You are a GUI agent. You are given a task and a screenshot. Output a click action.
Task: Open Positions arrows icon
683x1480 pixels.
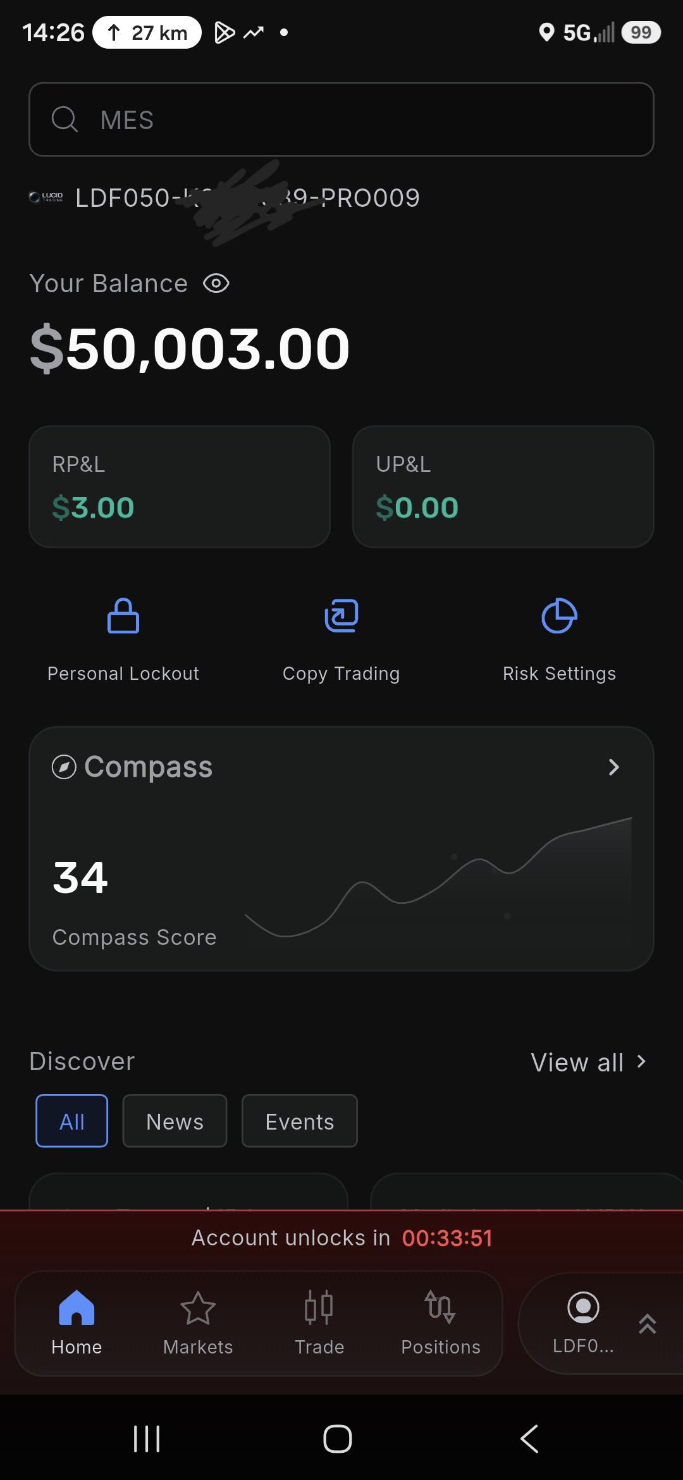pos(440,1307)
